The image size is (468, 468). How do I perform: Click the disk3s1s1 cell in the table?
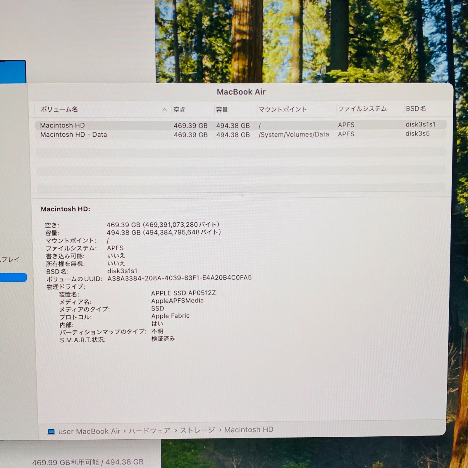[421, 124]
